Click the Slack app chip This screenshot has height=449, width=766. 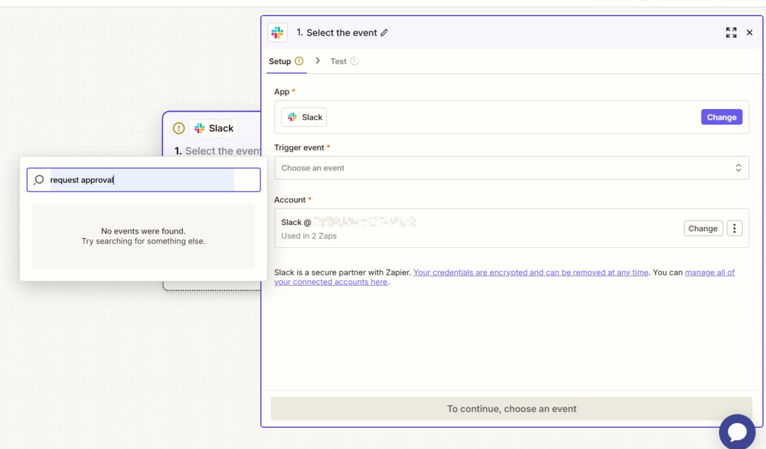(x=304, y=117)
